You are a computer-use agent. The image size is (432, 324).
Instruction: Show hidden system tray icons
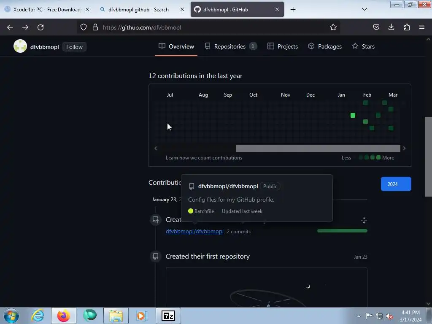(x=359, y=316)
